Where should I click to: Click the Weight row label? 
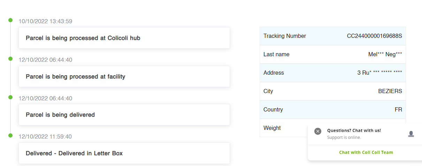tap(272, 128)
